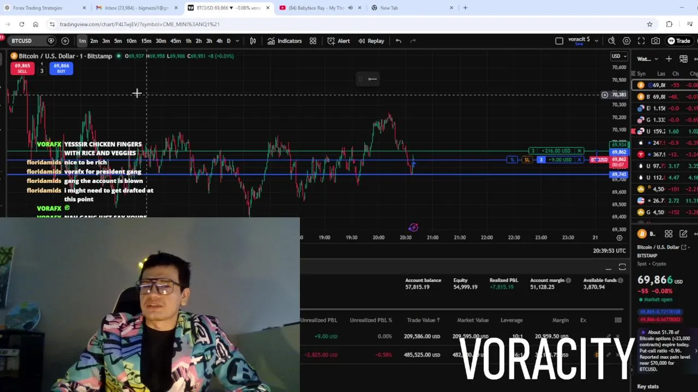Sort positions by Trade Value column
This screenshot has width=698, height=392.
pos(423,320)
